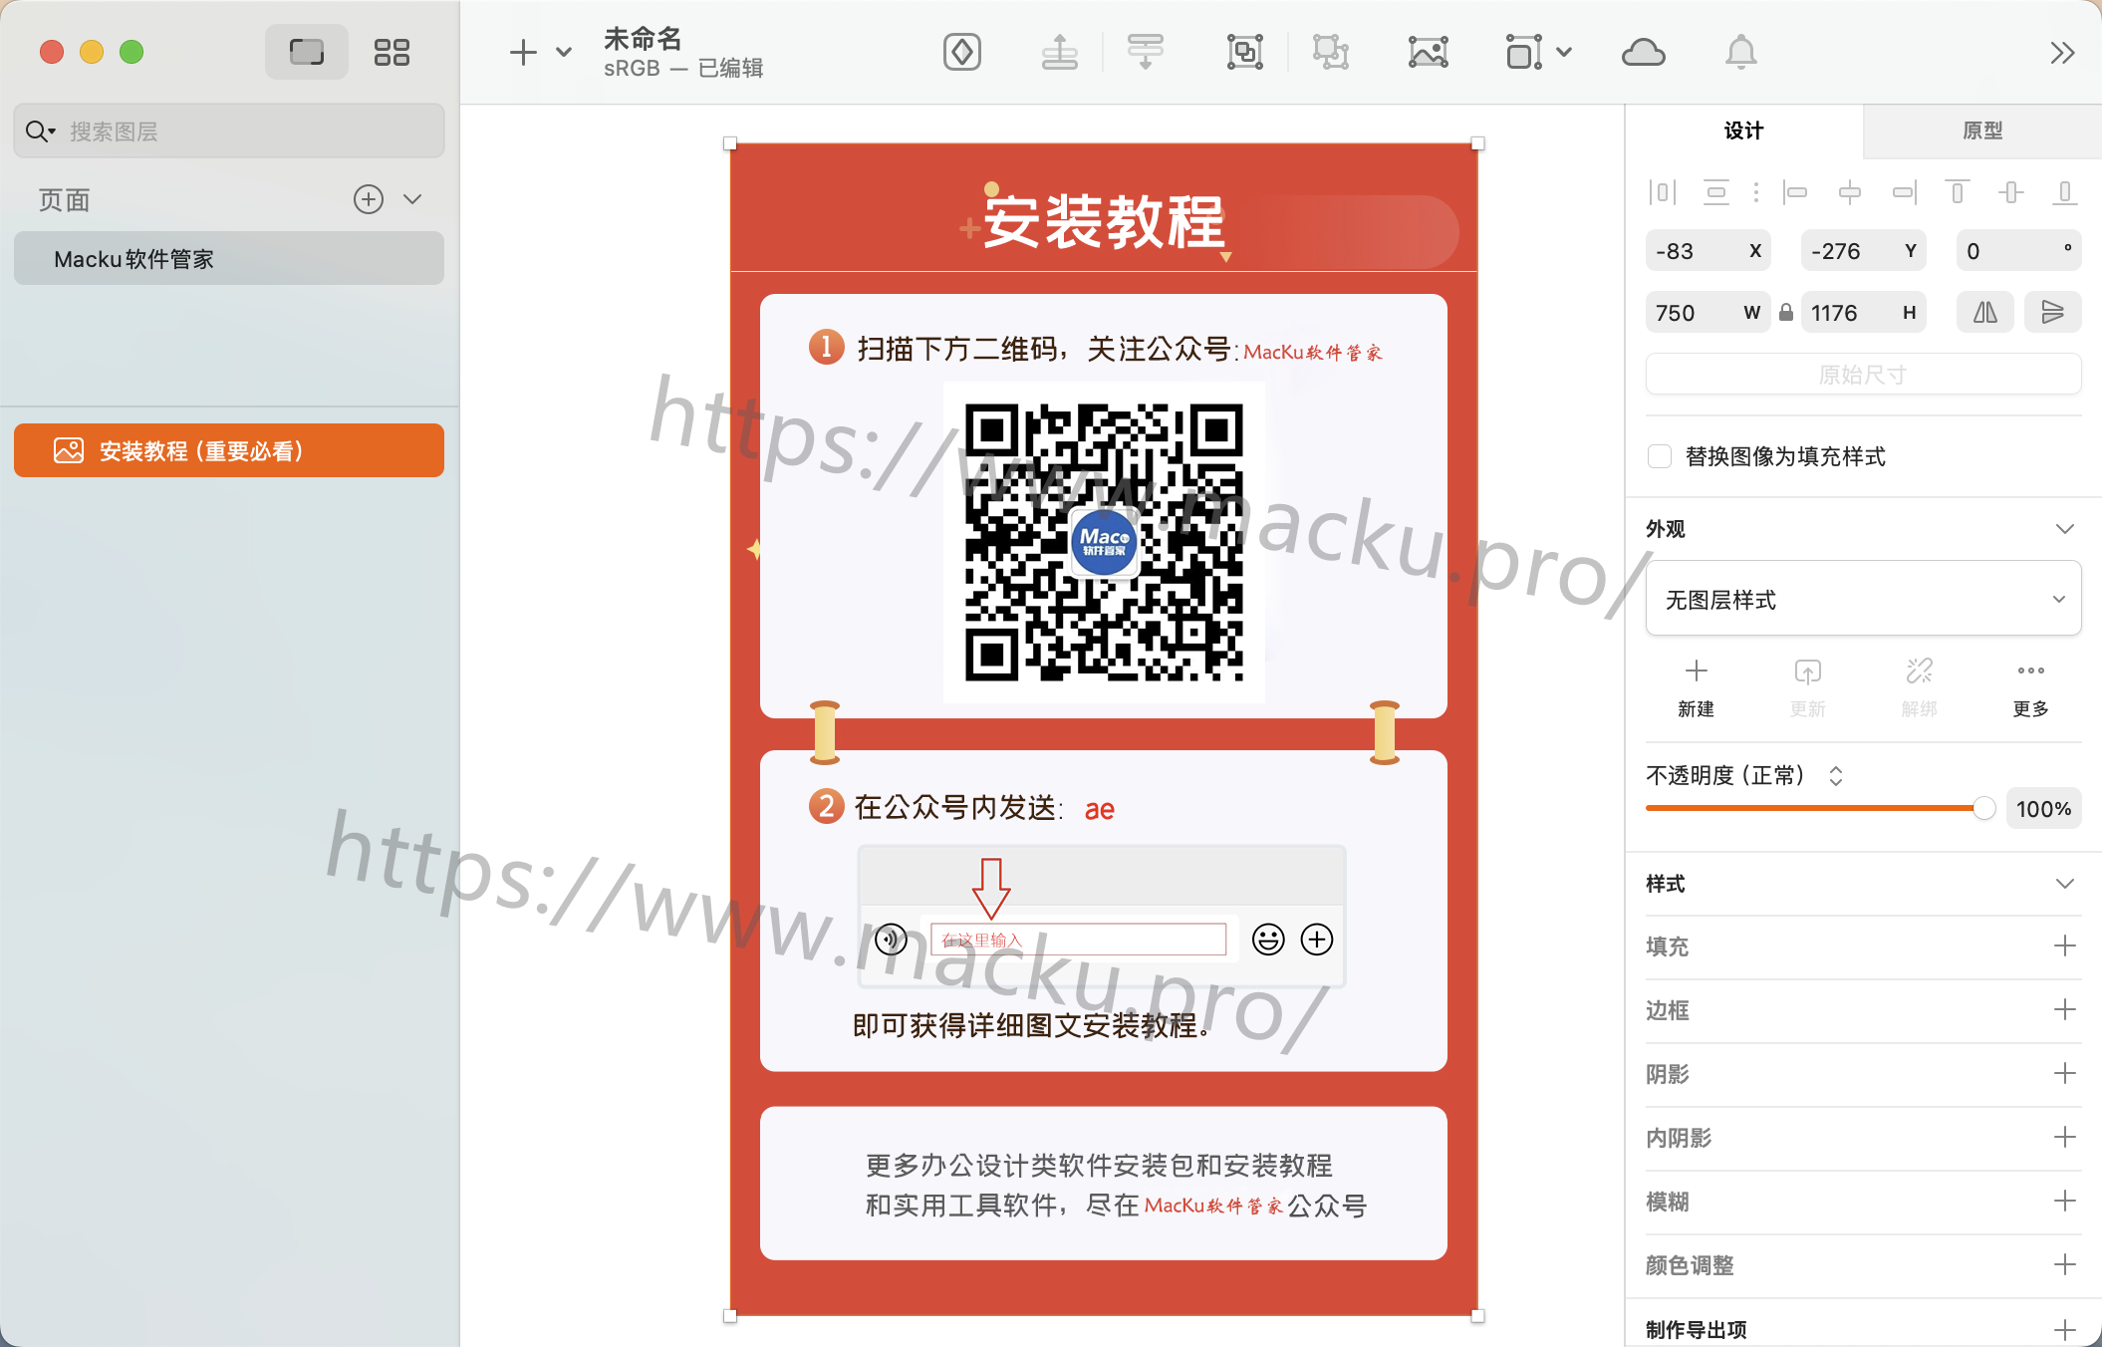Open the blend mode selector arrows

tap(1836, 775)
